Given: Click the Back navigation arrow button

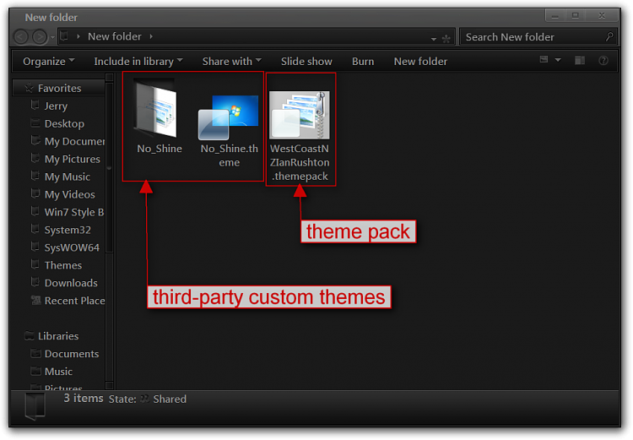Looking at the screenshot, I should pos(21,37).
